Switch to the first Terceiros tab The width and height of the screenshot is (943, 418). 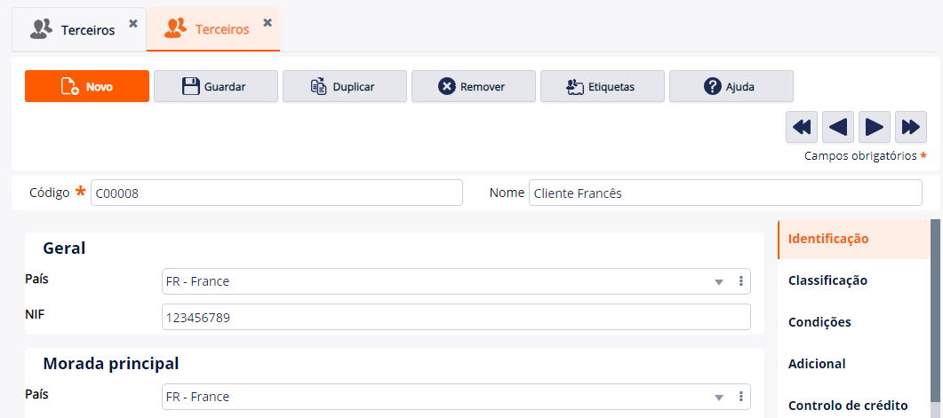76,30
